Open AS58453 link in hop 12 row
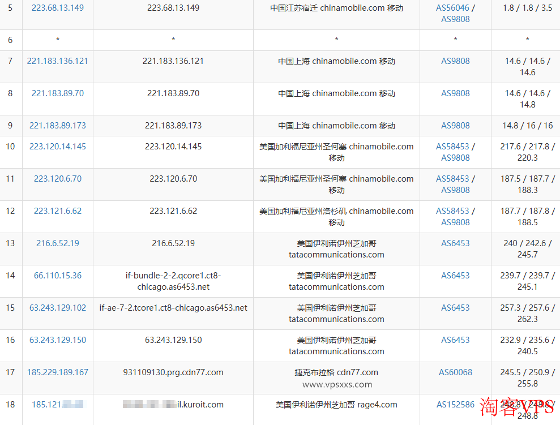 pos(452,211)
